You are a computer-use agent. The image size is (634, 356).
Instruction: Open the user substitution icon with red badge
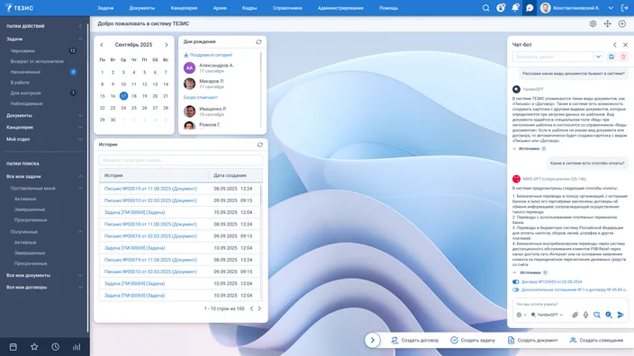[501, 8]
